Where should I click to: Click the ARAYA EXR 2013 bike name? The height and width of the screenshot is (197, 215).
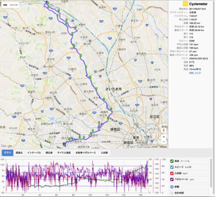pos(198,58)
